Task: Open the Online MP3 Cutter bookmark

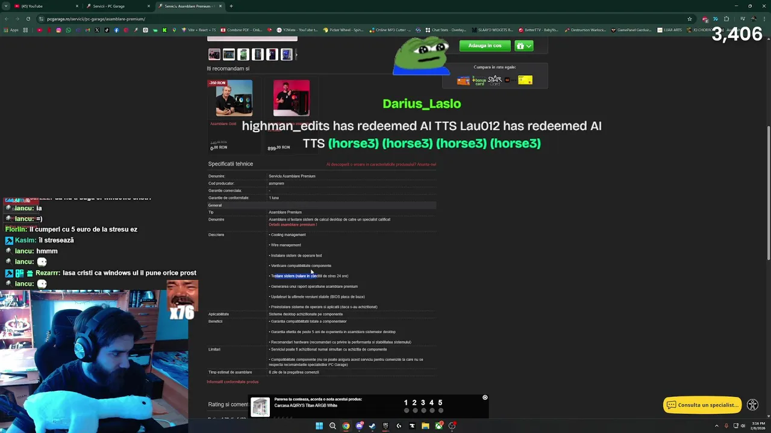Action: click(x=390, y=30)
